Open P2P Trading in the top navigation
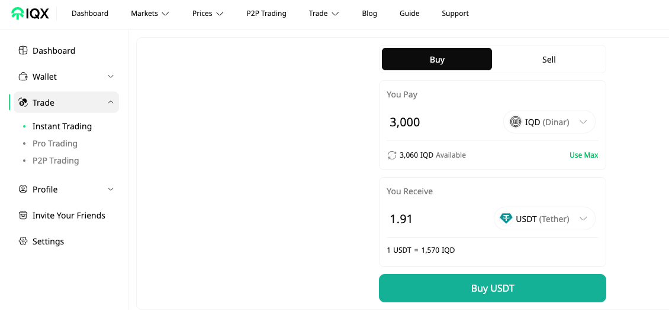This screenshot has width=669, height=310. [266, 14]
